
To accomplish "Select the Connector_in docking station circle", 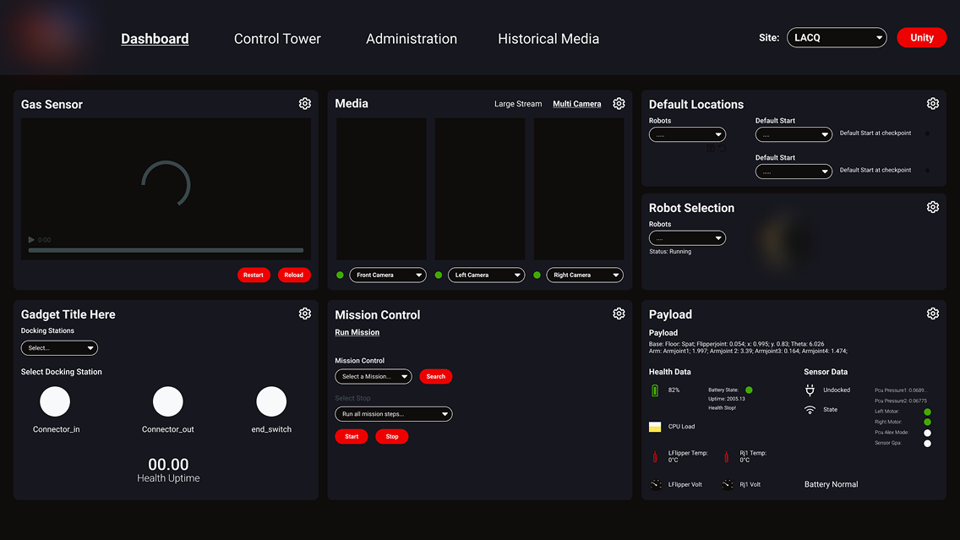I will [55, 401].
